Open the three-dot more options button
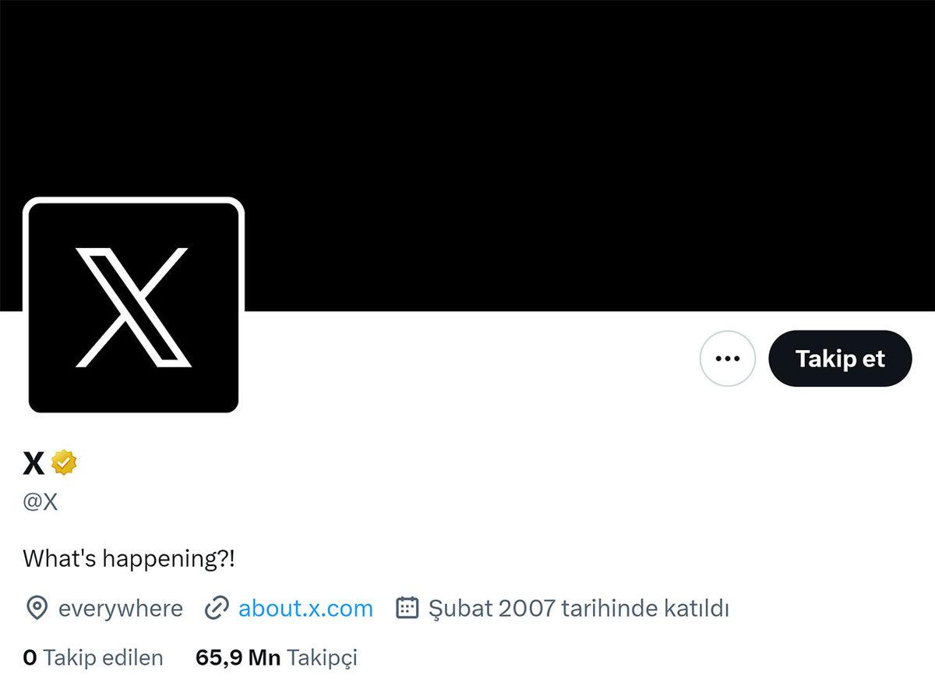The height and width of the screenshot is (683, 935). (727, 359)
